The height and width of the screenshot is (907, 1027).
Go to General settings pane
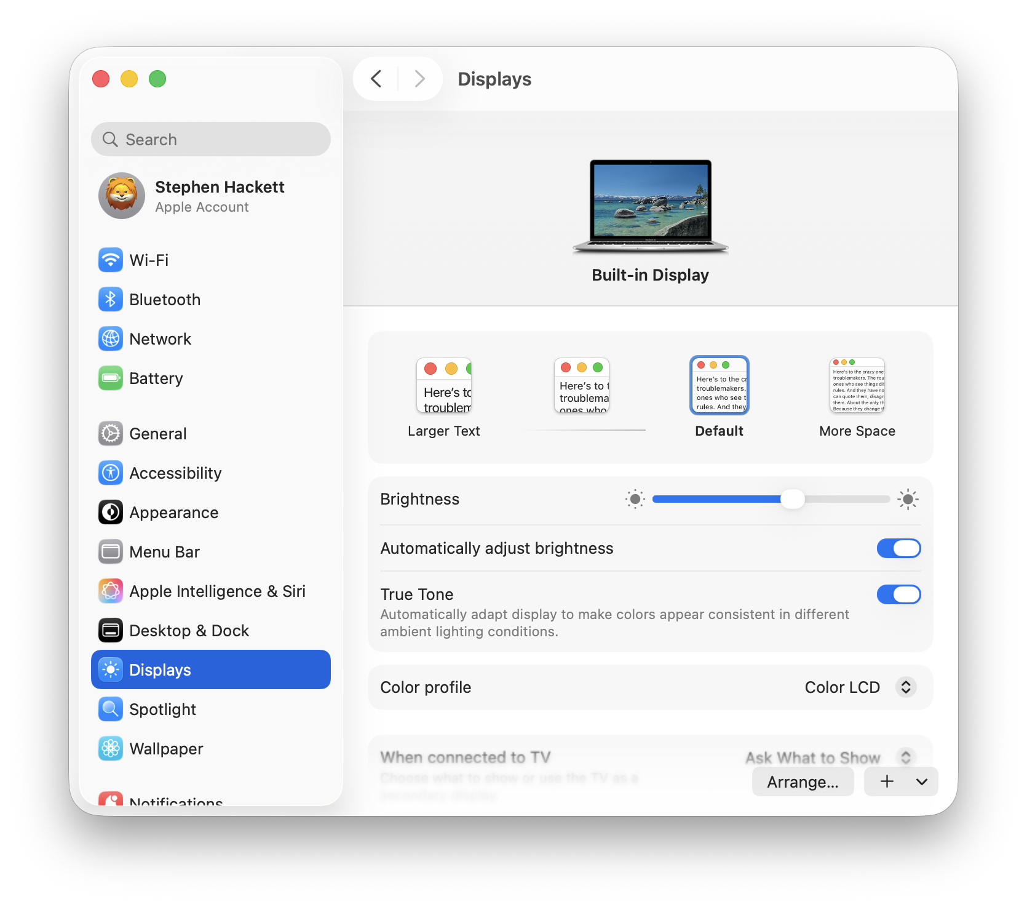tap(158, 434)
